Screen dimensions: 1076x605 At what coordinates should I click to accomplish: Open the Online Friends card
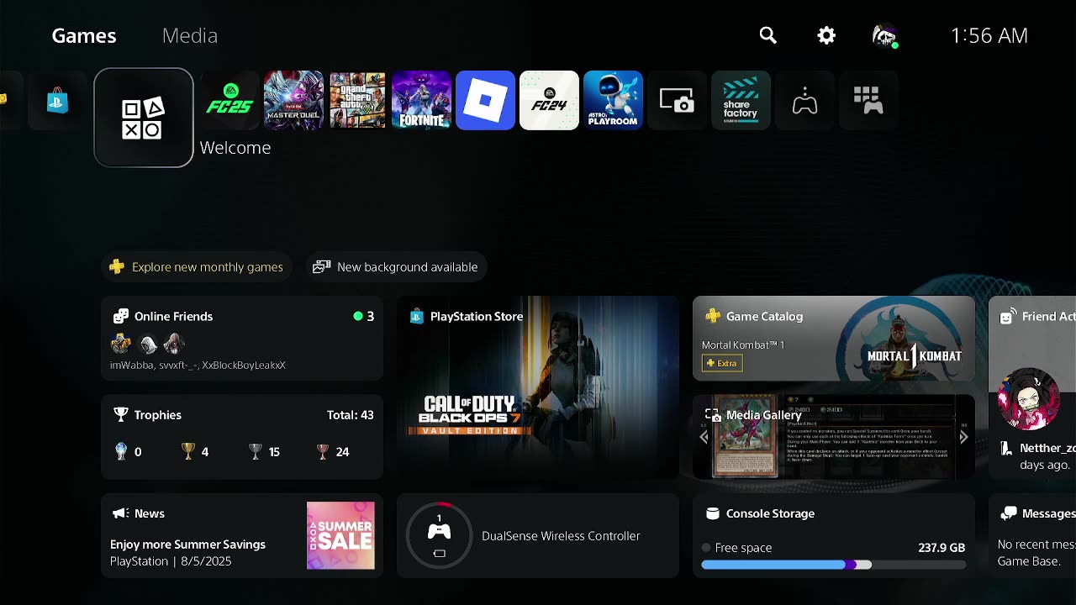tap(242, 339)
